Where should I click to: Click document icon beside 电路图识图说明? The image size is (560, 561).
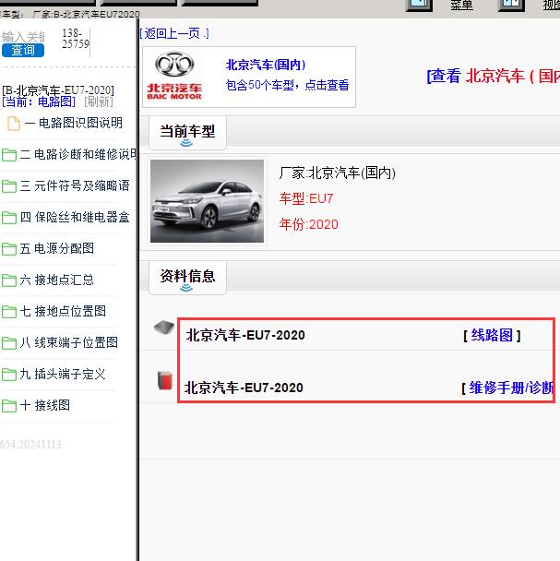click(x=14, y=124)
